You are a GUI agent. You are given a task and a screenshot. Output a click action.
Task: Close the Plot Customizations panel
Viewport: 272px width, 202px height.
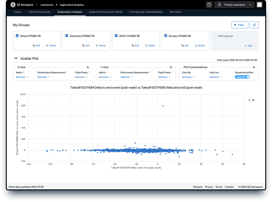254,67
